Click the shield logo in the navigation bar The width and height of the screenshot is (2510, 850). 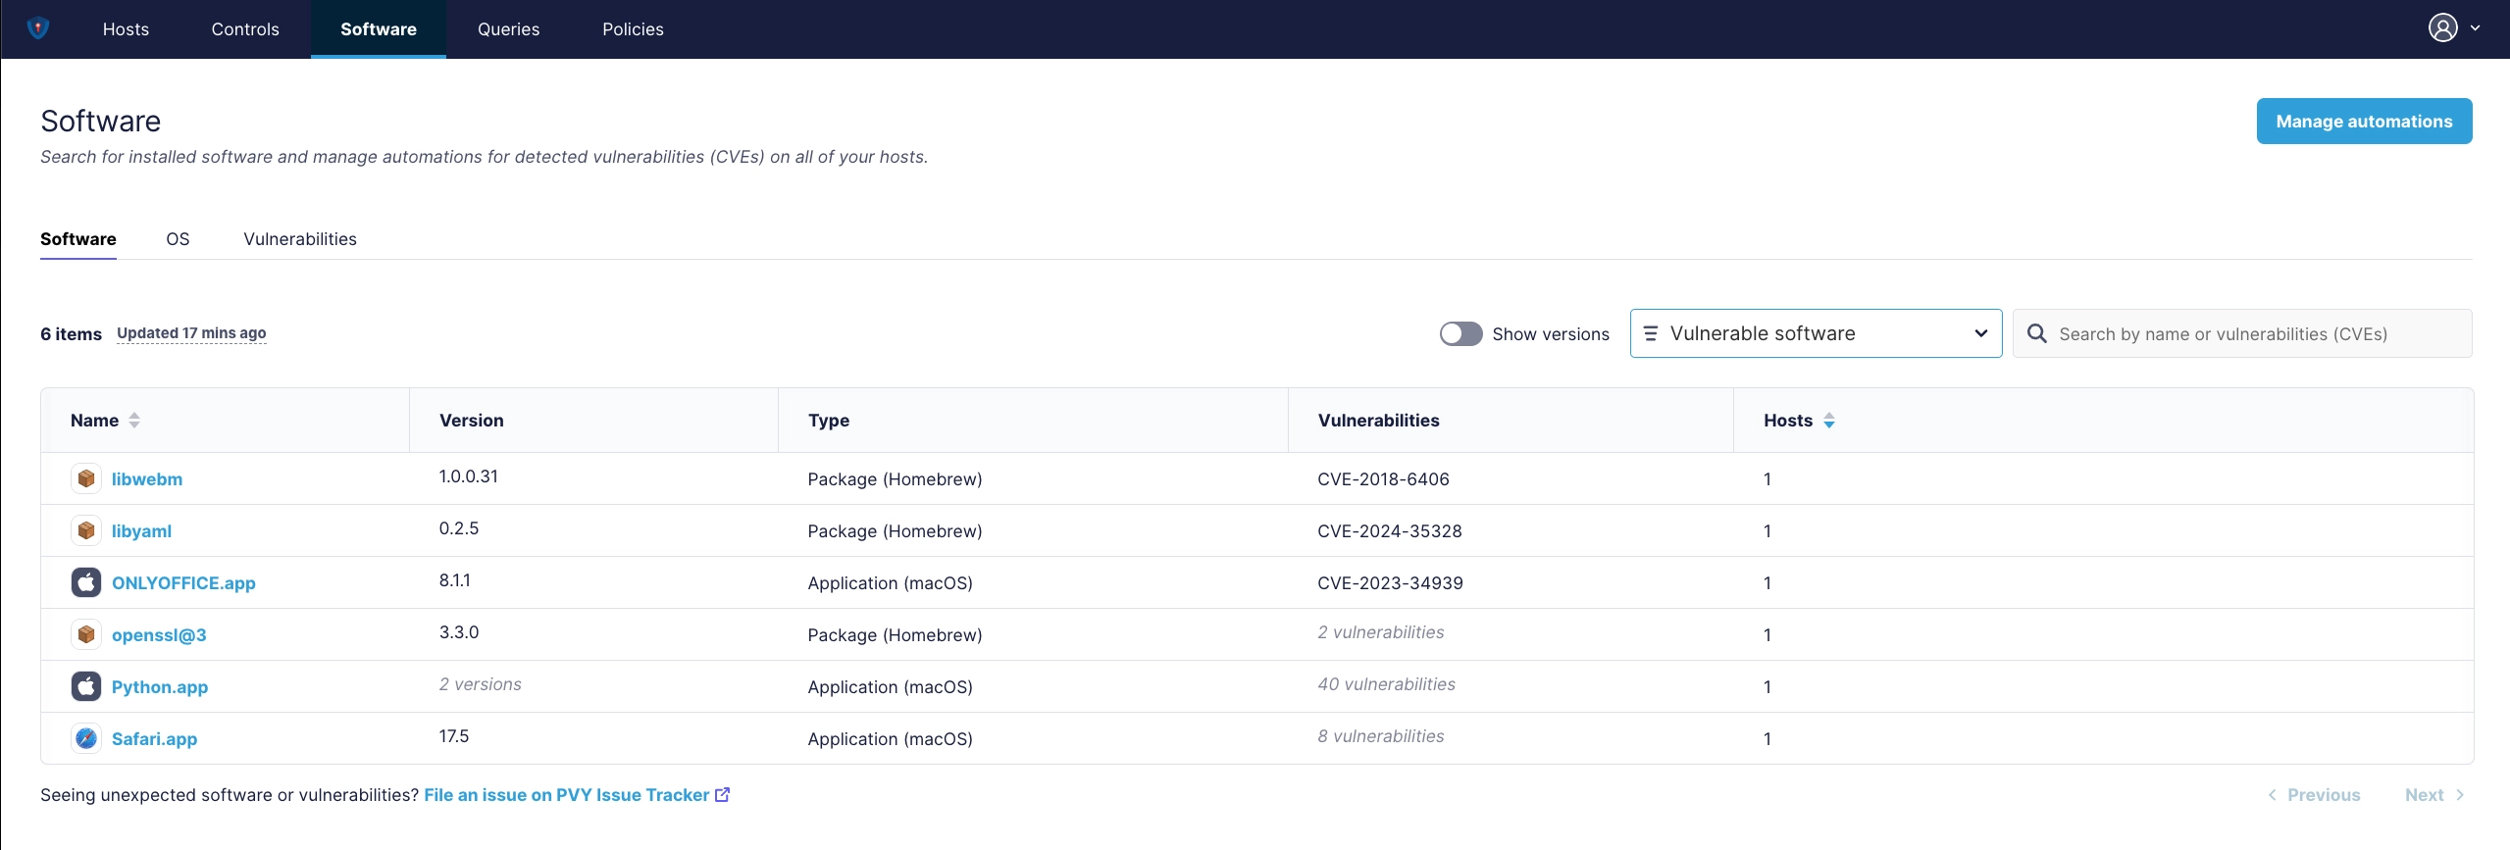tap(38, 28)
